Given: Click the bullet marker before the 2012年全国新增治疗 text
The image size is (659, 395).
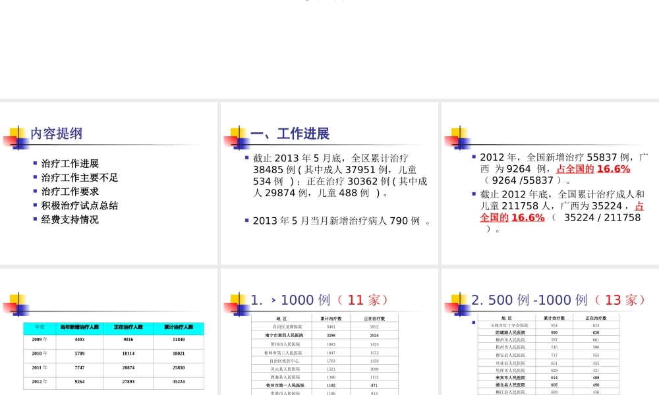Looking at the screenshot, I should point(473,156).
